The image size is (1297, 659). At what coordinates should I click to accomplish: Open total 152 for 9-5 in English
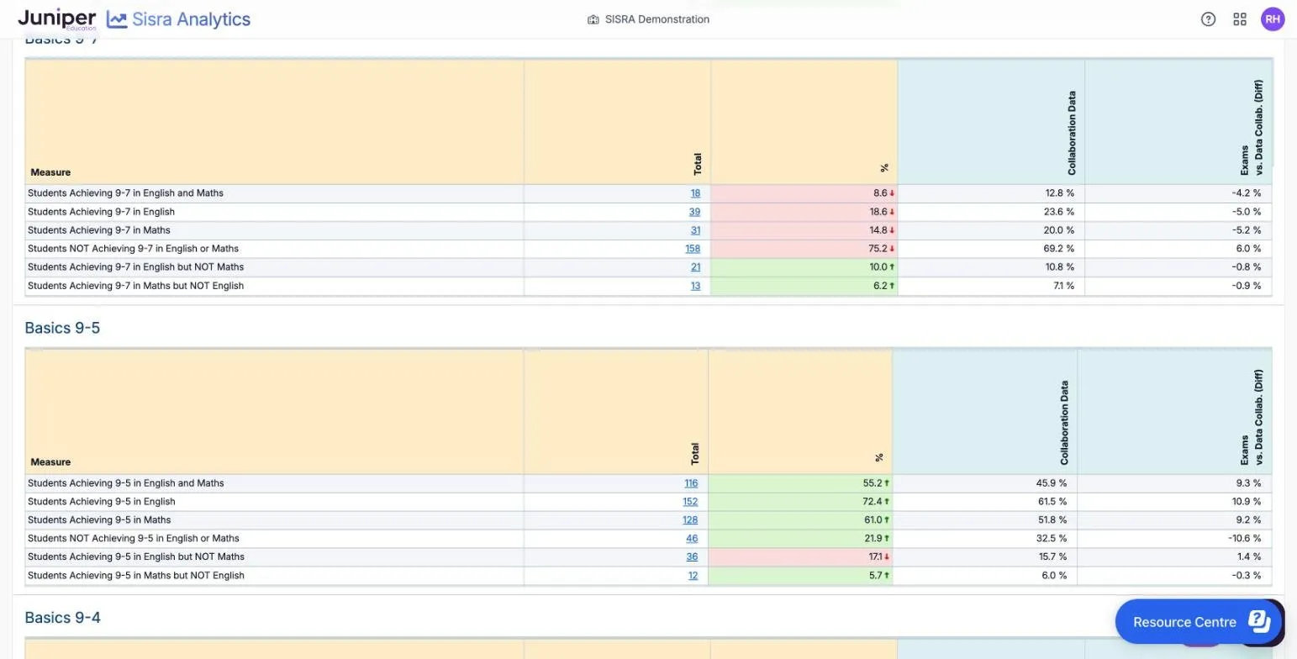[x=690, y=502]
